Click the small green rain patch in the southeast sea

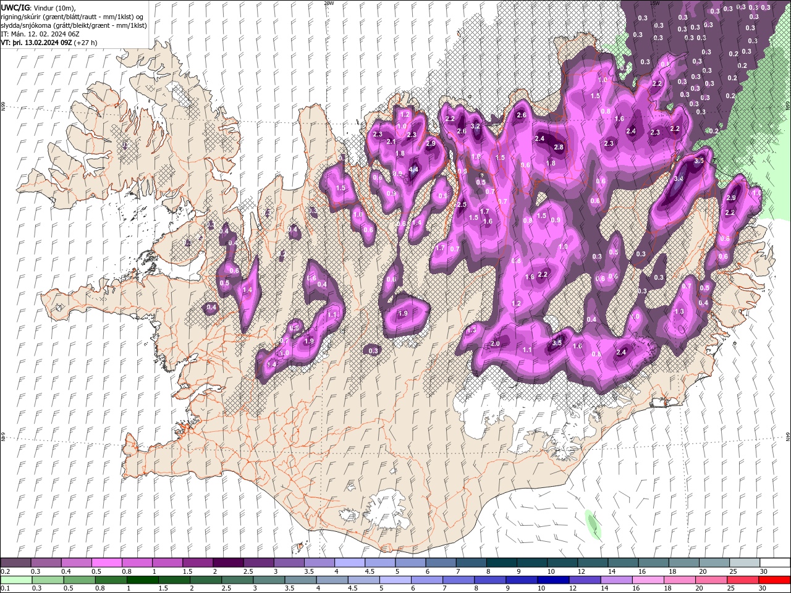point(593,525)
